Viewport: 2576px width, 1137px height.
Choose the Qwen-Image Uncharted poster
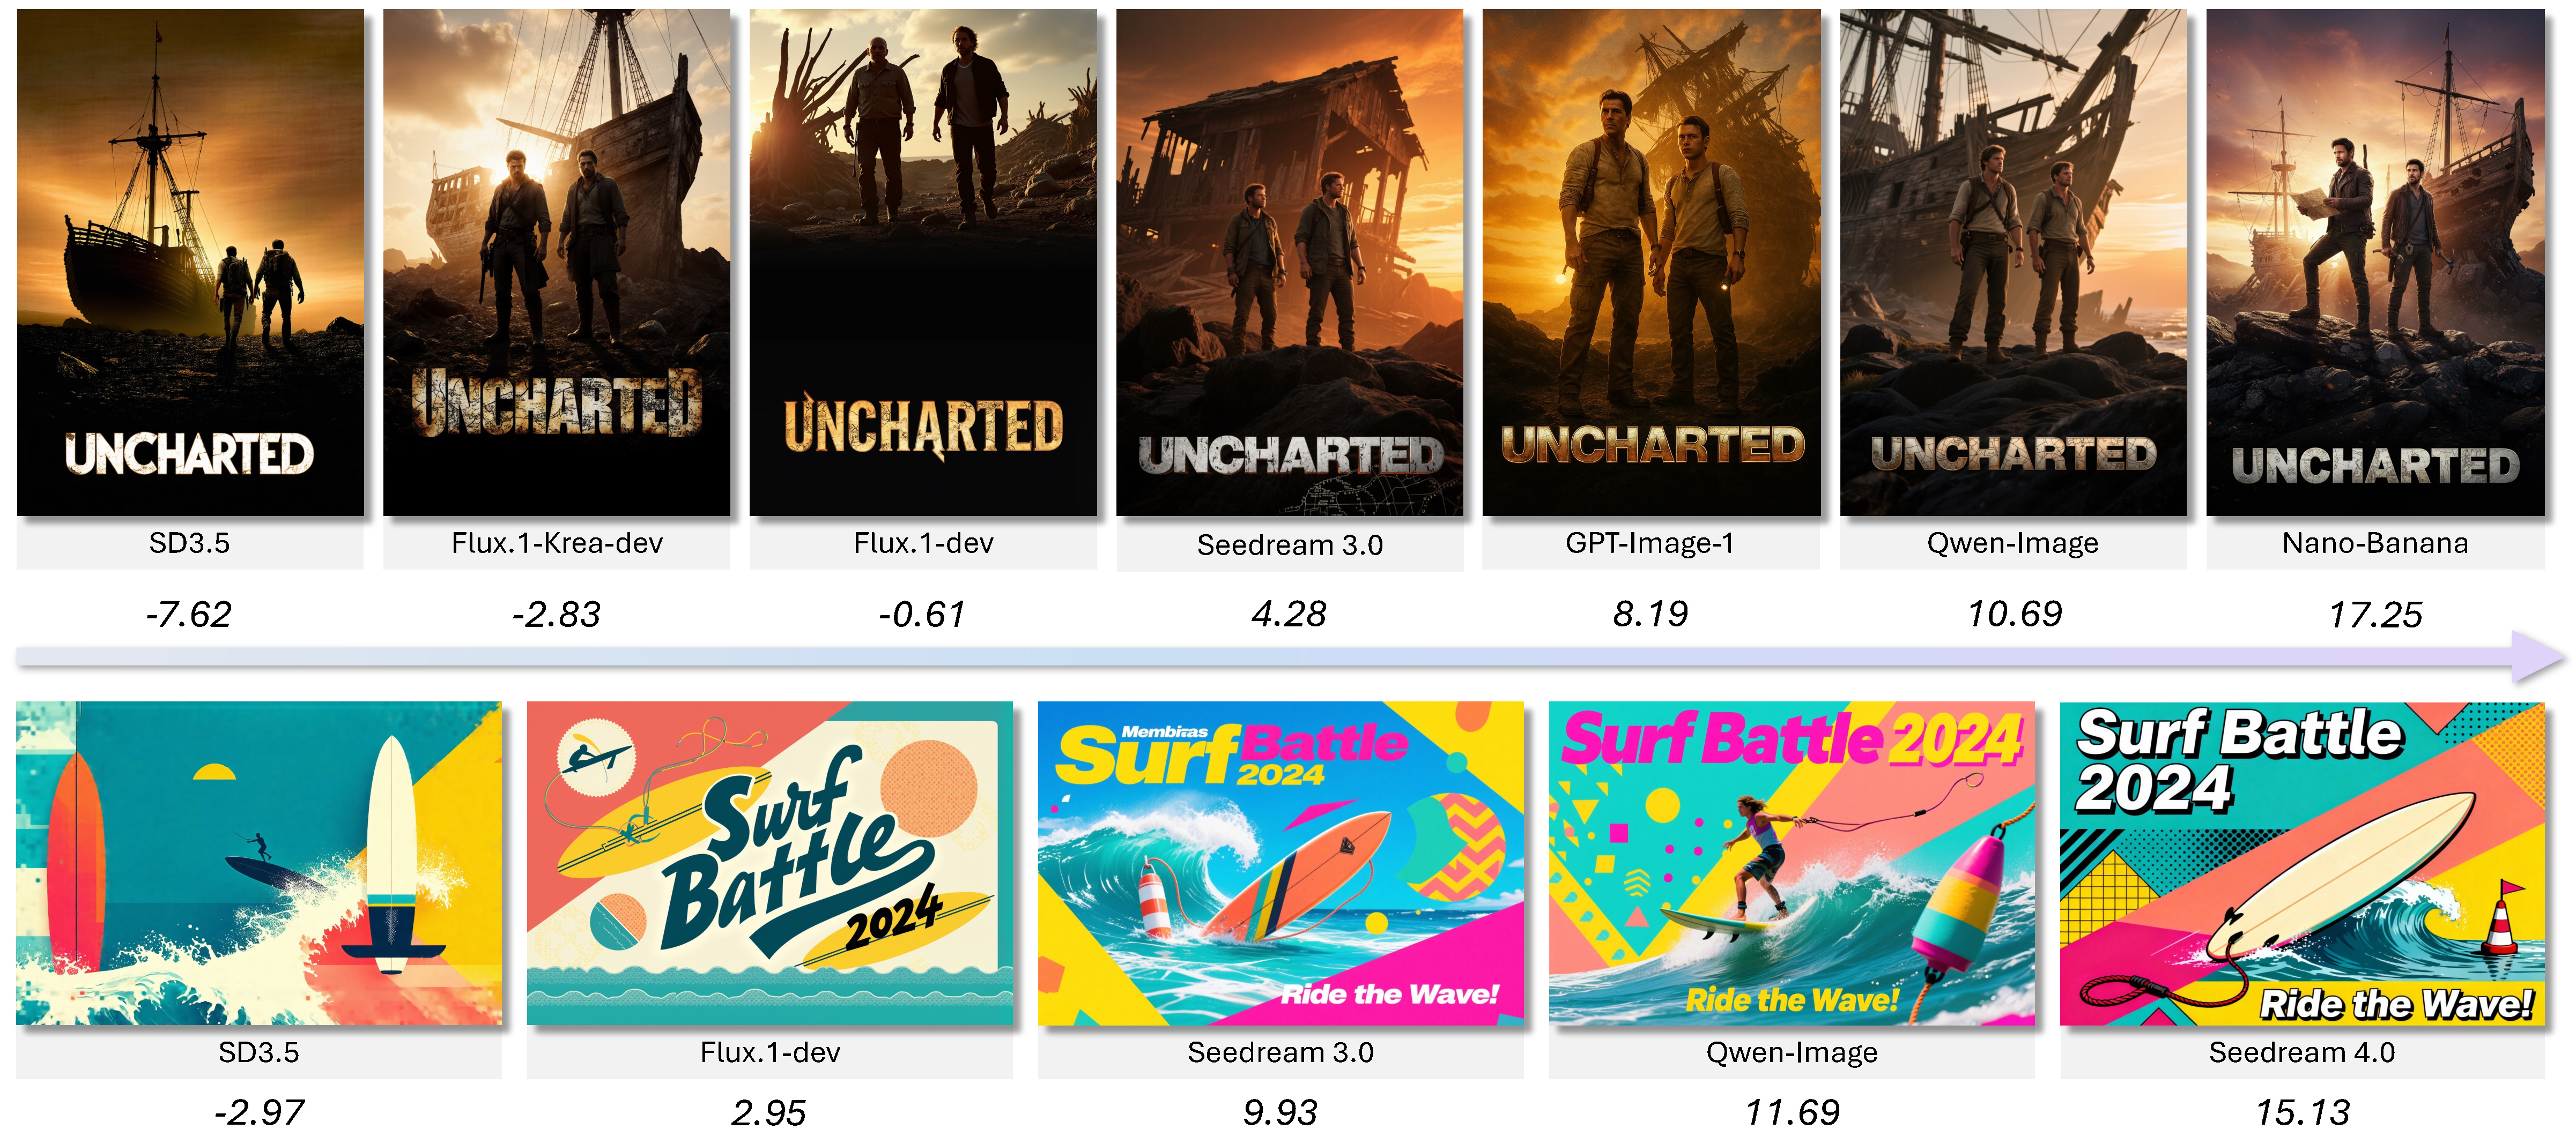[2013, 263]
